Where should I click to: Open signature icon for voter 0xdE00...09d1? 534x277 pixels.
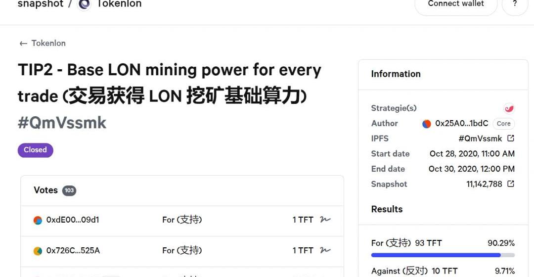(325, 220)
